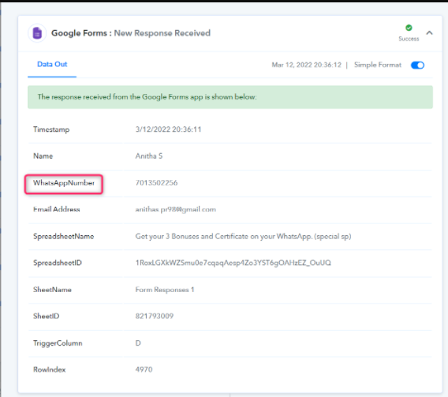Click the SheetID field label
Screen dimensions: 448x397
pyautogui.click(x=47, y=316)
